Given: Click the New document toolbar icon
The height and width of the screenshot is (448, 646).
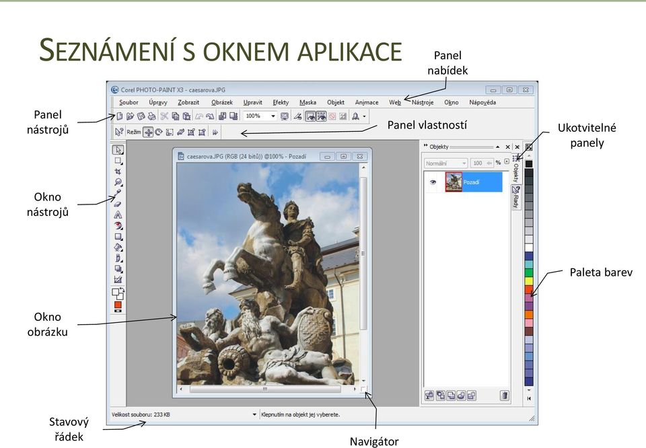Looking at the screenshot, I should (120, 116).
